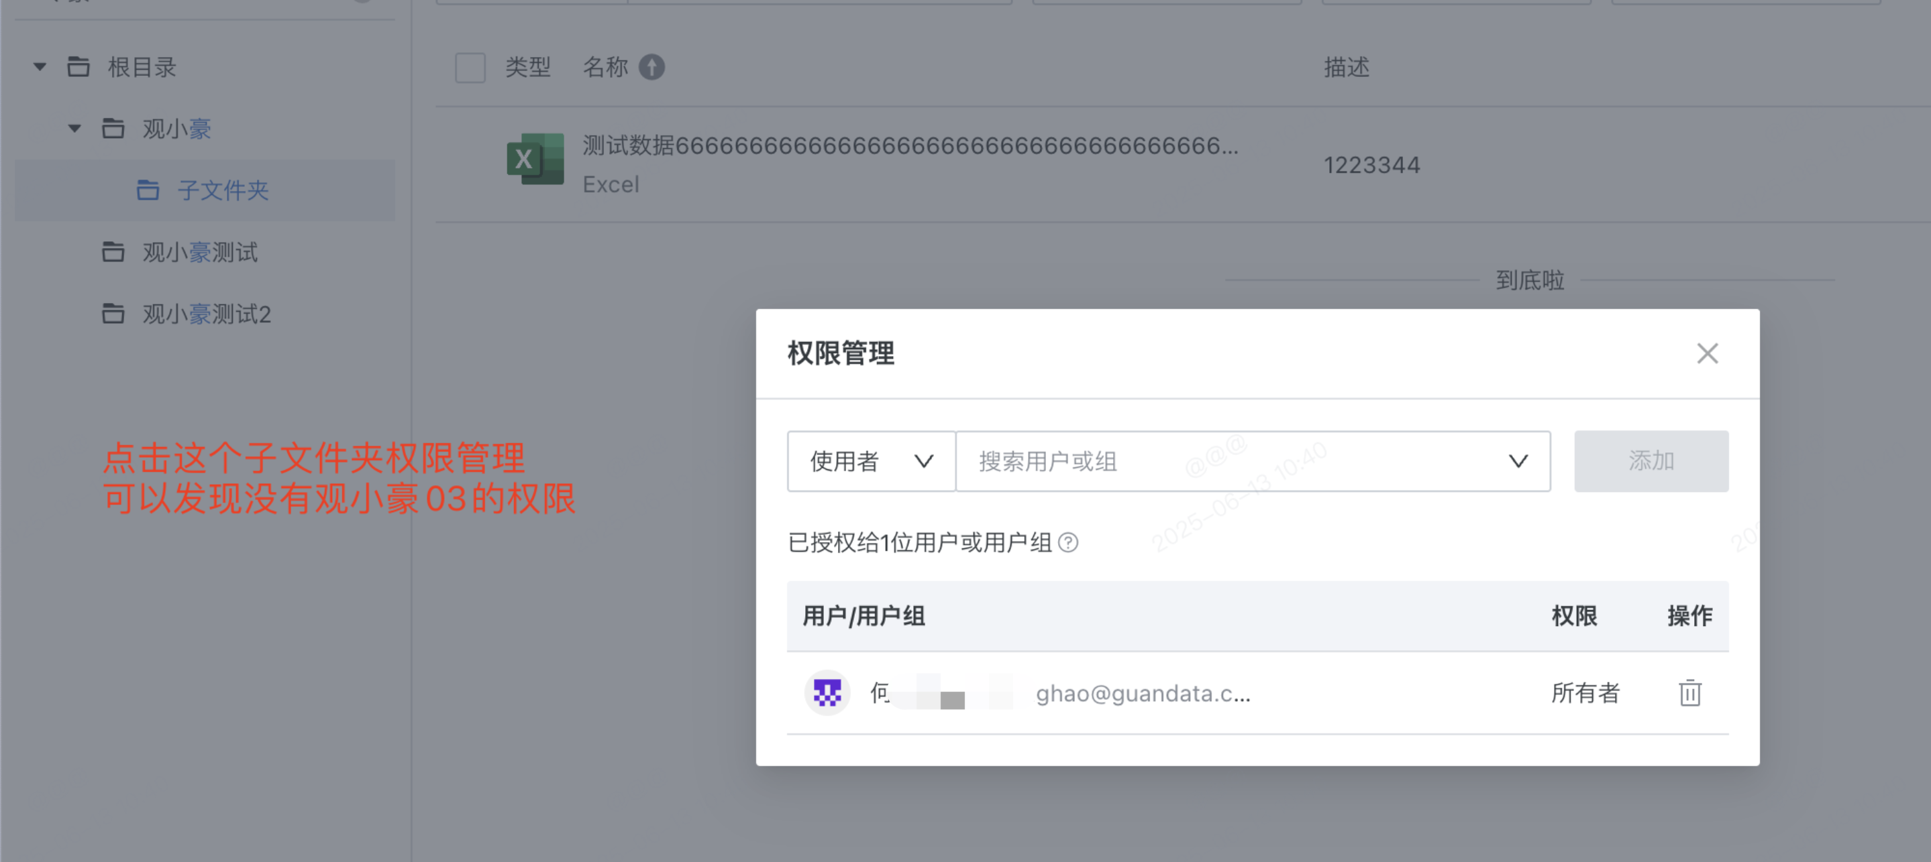
Task: Click the 类型 column header
Action: point(528,68)
